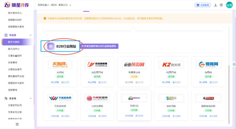
Task: Click the 已开通 badge on K2商务网
Action: point(171,77)
